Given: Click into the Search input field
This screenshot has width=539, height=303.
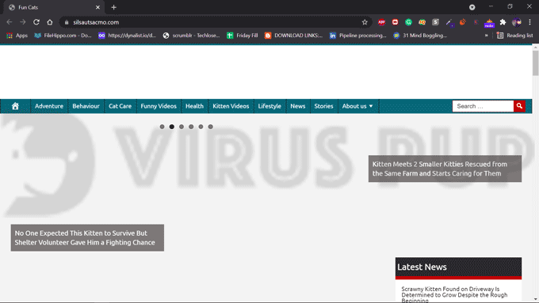Looking at the screenshot, I should coord(483,106).
